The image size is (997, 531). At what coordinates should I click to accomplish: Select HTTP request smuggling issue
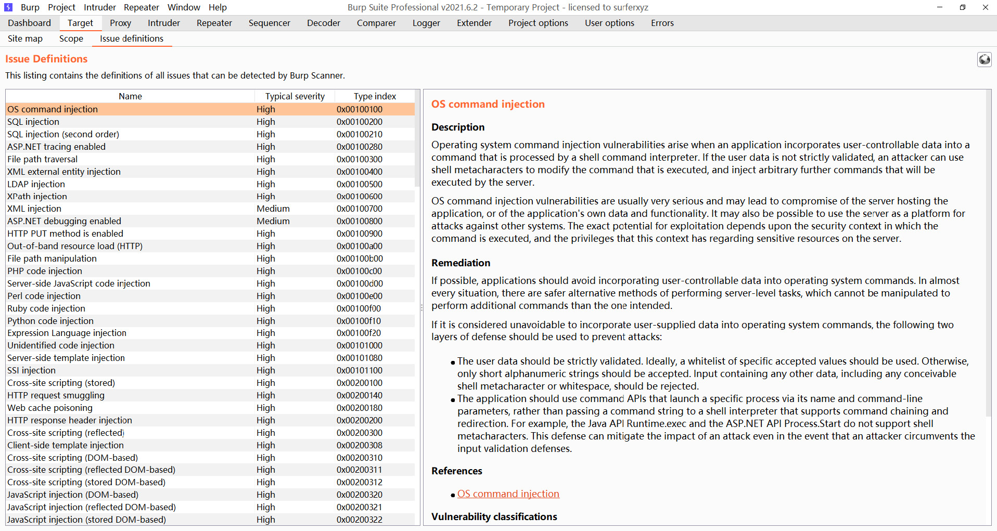[210, 395]
